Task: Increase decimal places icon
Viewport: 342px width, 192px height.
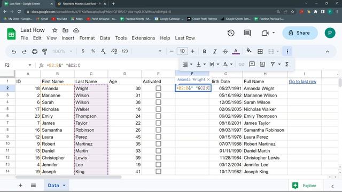Action: point(114,51)
